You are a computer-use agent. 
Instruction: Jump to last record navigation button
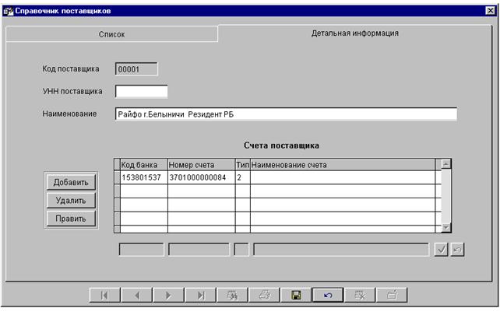tap(201, 295)
